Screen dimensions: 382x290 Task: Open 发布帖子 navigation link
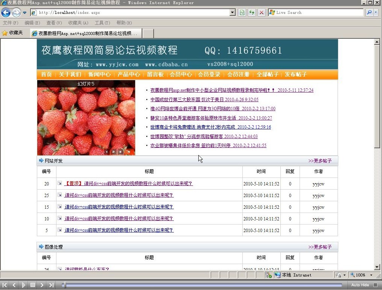click(x=296, y=74)
